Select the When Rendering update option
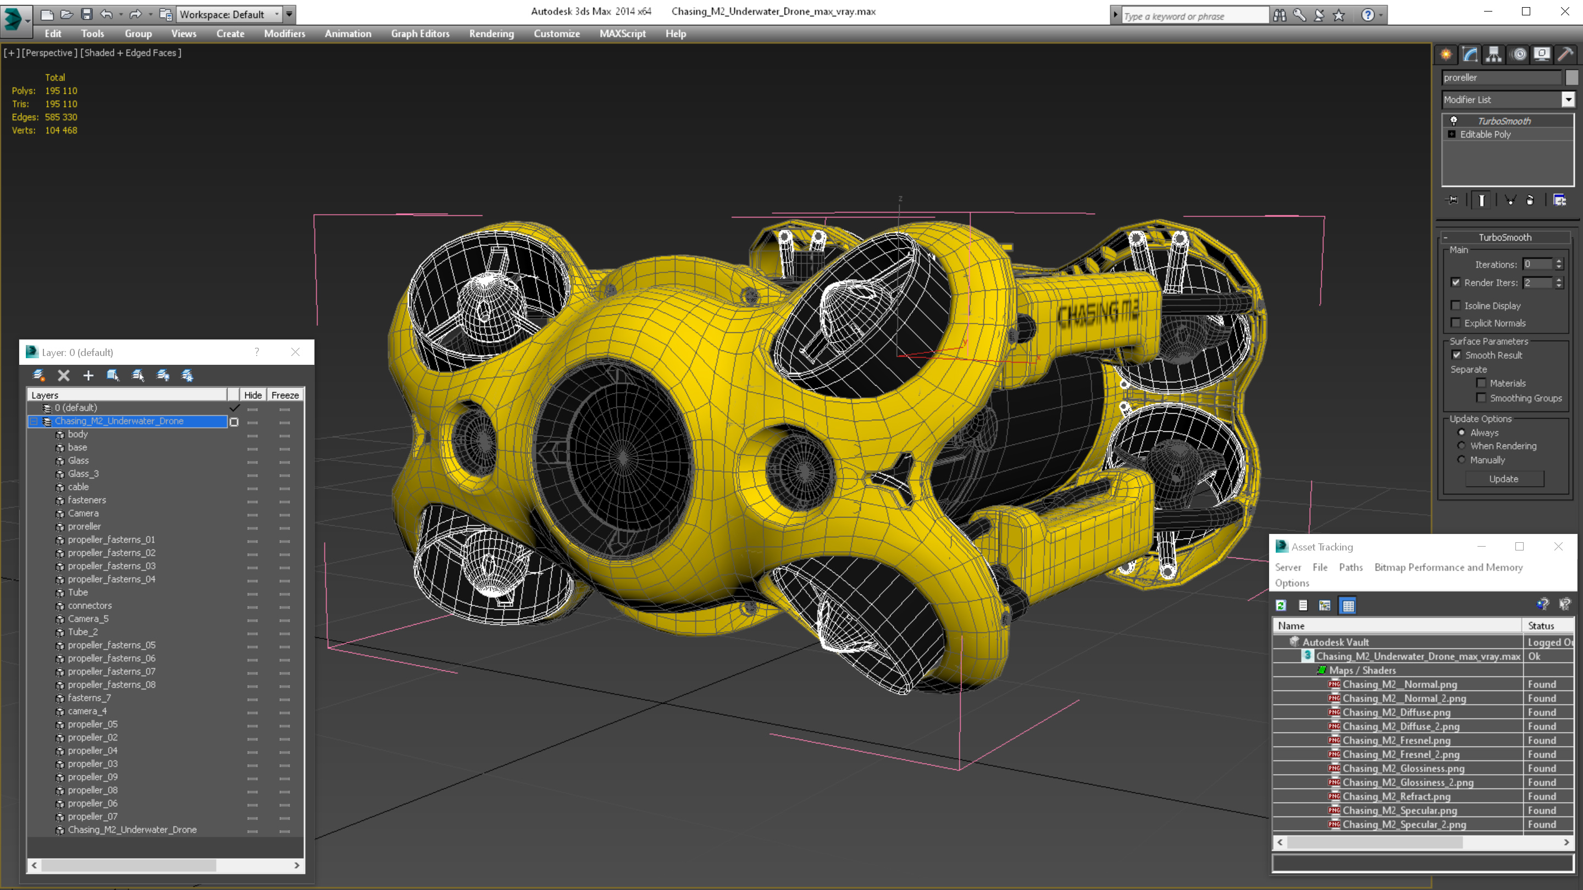This screenshot has width=1583, height=890. pos(1462,446)
